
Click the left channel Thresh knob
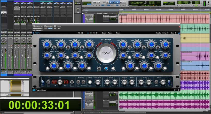pyautogui.click(x=47, y=45)
